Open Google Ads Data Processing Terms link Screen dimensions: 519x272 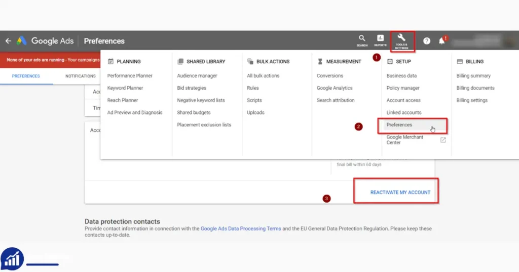241,229
